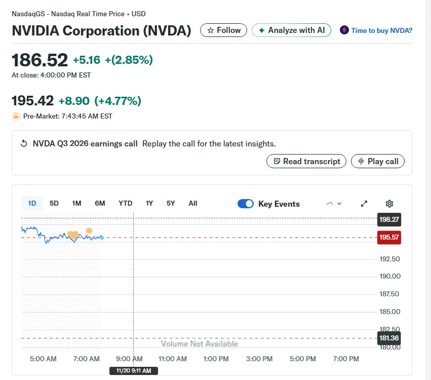Switch to the 5D chart view

(54, 203)
